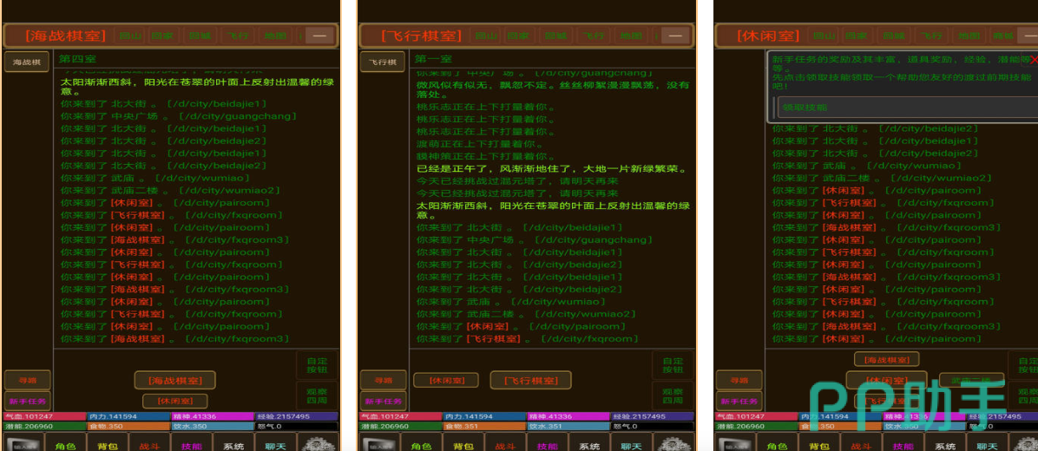Collapse the left screenshot's top bar with minus button

320,36
